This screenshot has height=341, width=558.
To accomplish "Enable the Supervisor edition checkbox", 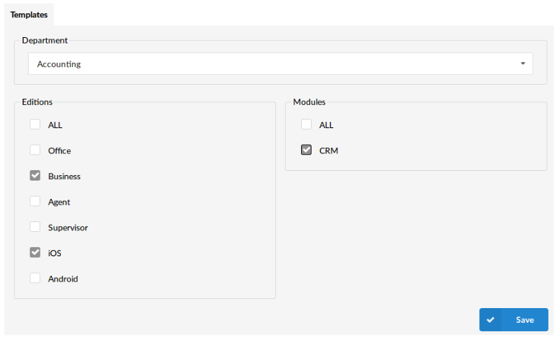I will tap(35, 227).
